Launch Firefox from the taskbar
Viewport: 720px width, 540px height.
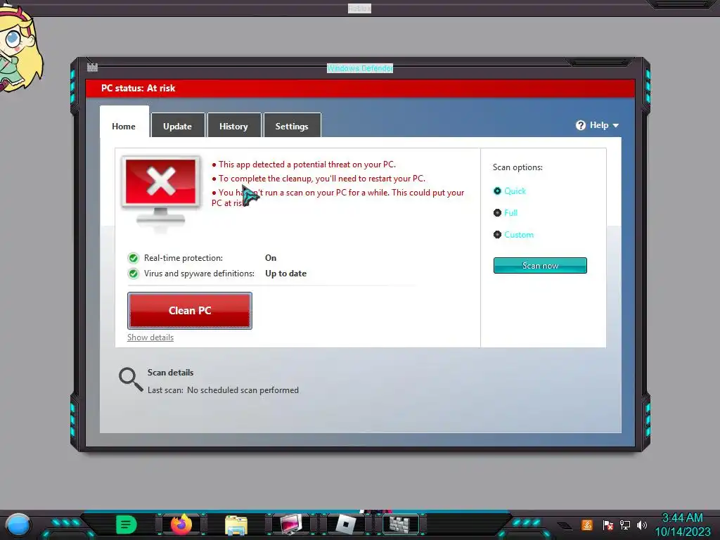181,525
